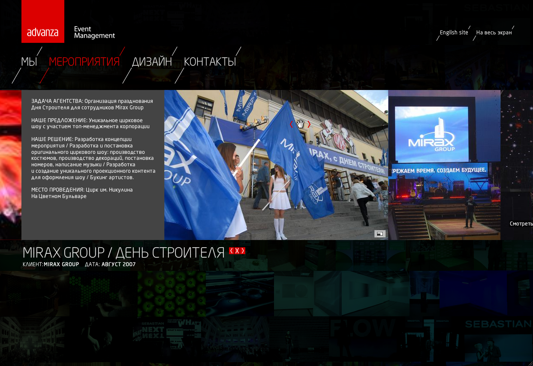Open the МЕРОПРИЯТИЯ menu section
Image resolution: width=533 pixels, height=366 pixels.
pos(84,62)
